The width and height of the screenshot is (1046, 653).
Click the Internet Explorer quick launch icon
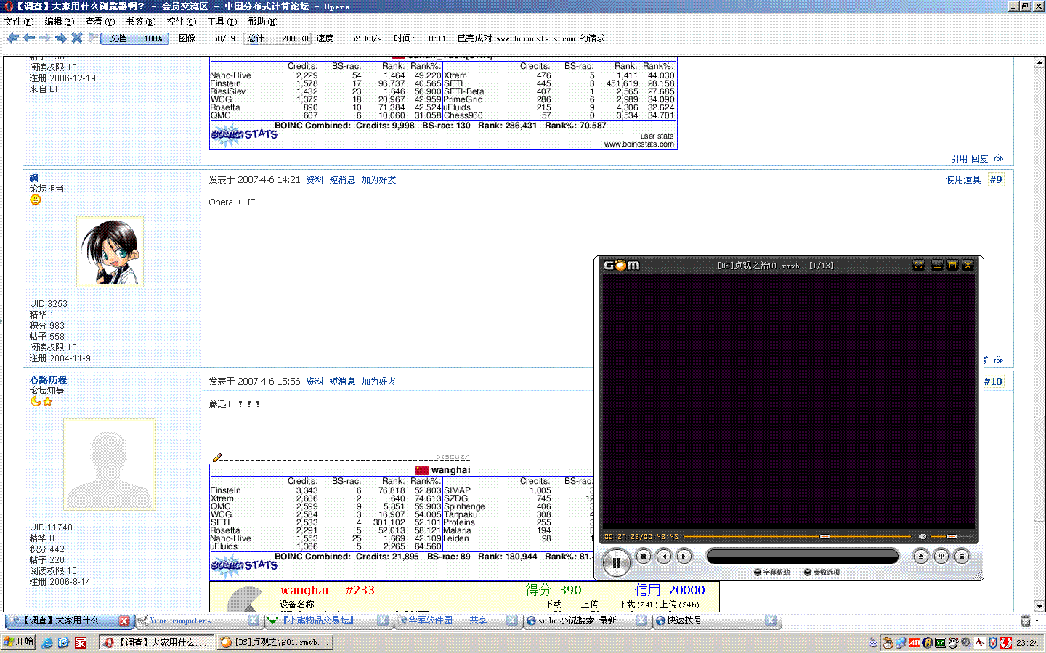47,643
